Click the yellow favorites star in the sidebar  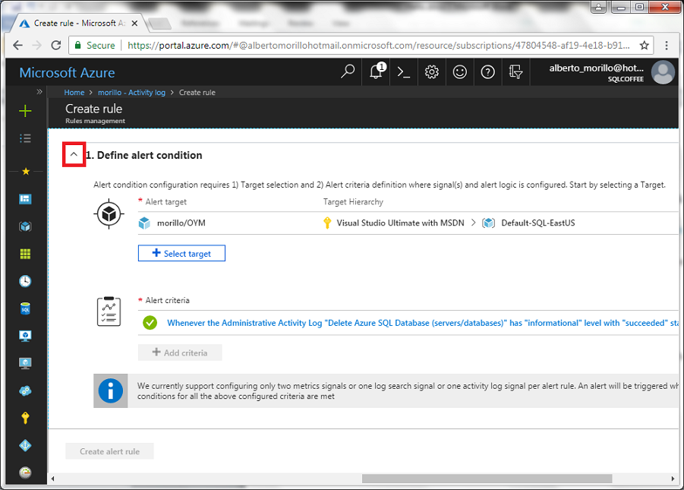tap(26, 171)
